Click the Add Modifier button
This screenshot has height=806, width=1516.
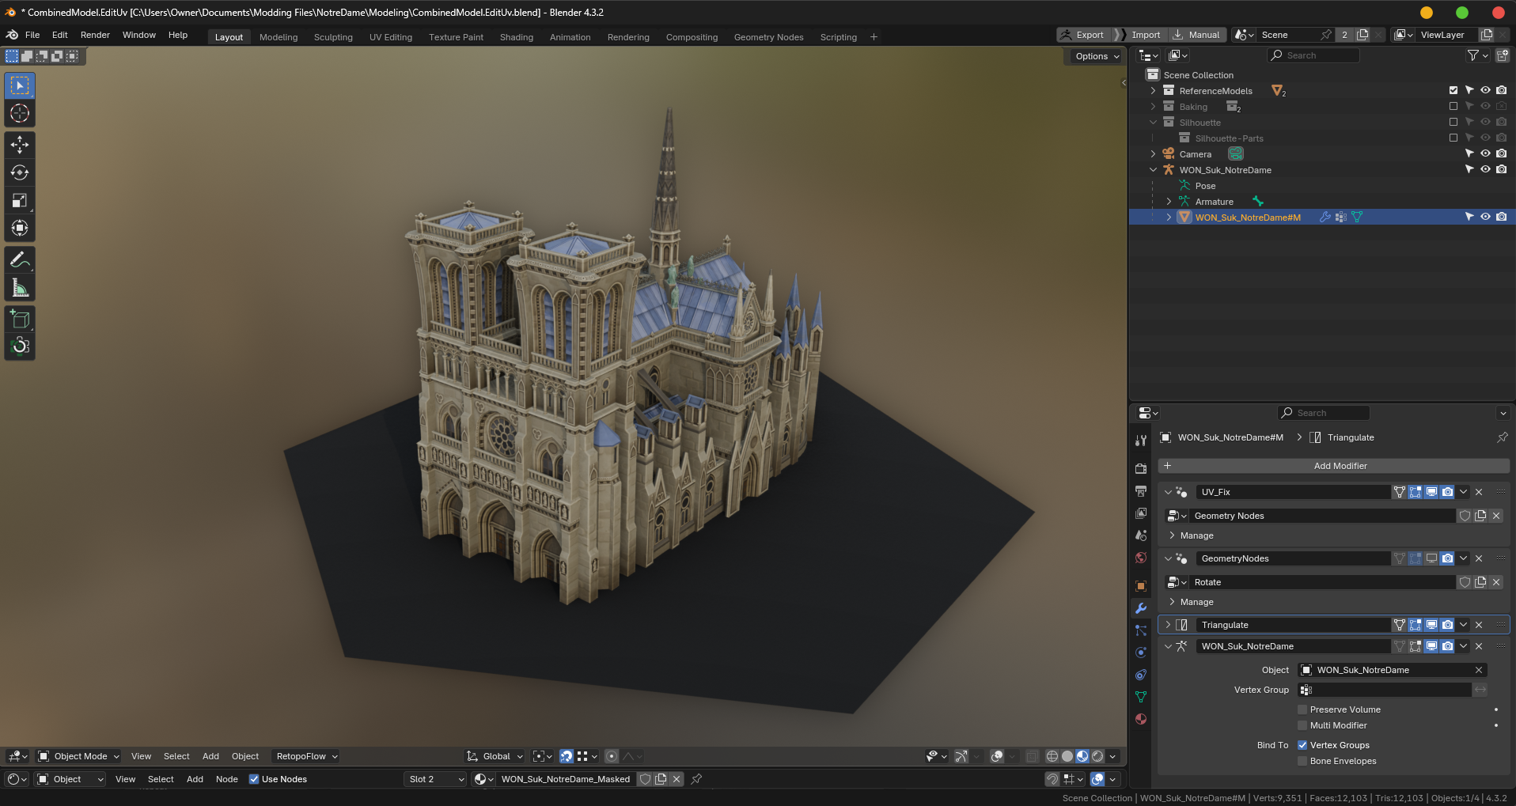[x=1334, y=466]
